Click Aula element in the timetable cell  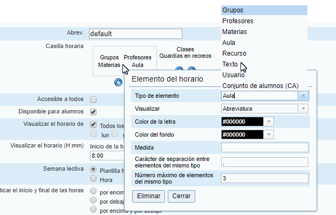138,65
